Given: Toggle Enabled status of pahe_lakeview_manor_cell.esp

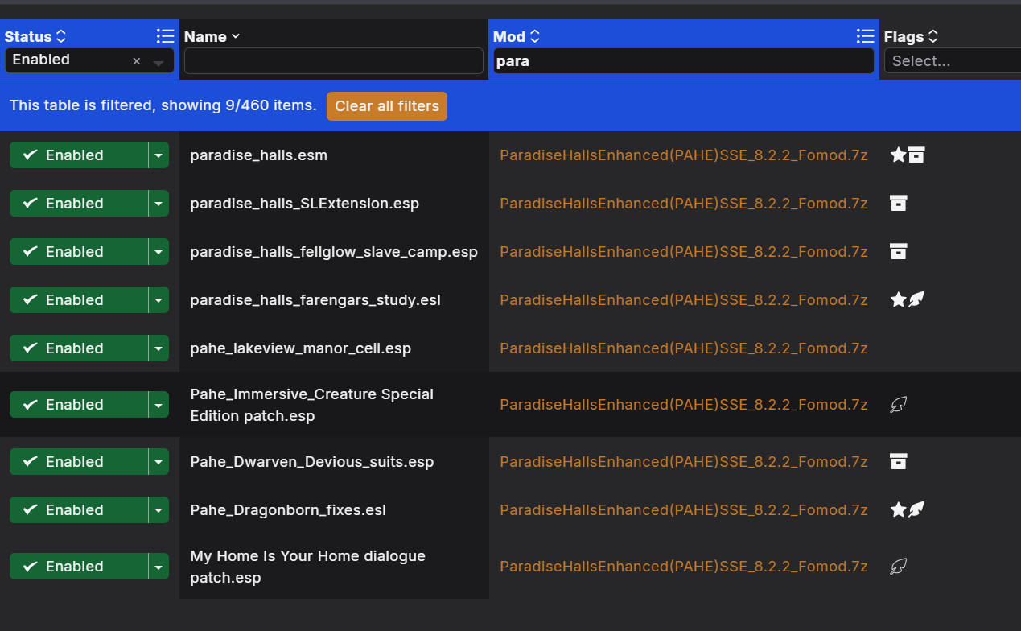Looking at the screenshot, I should 78,348.
